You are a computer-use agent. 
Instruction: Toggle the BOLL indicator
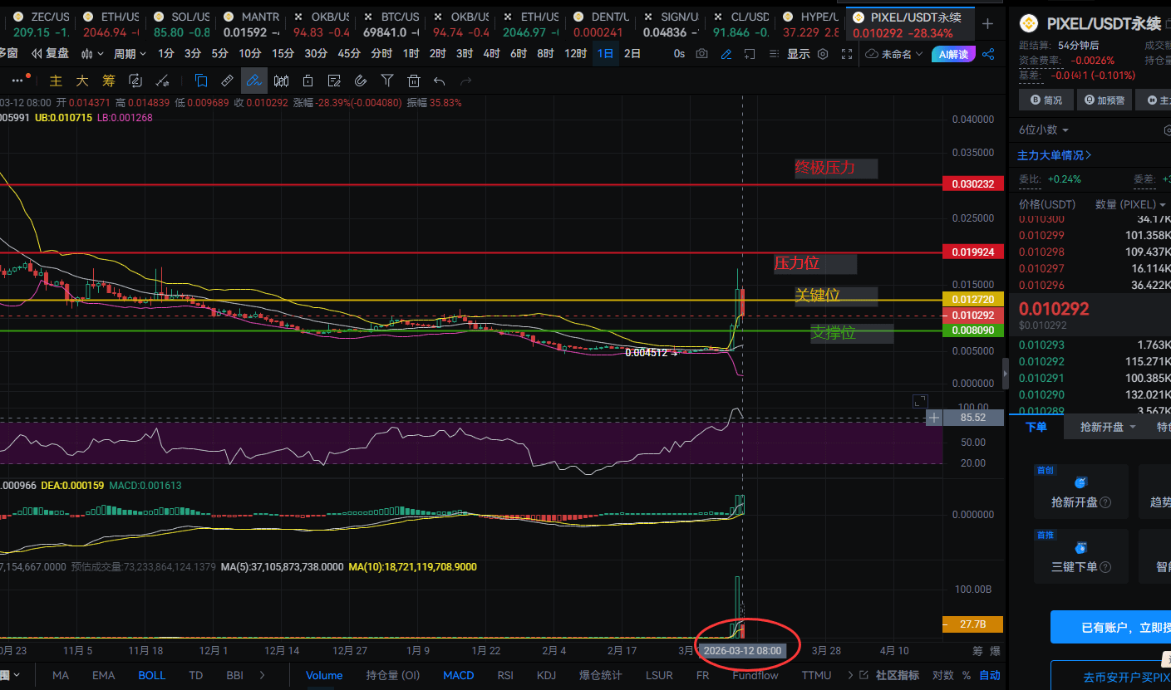point(152,675)
